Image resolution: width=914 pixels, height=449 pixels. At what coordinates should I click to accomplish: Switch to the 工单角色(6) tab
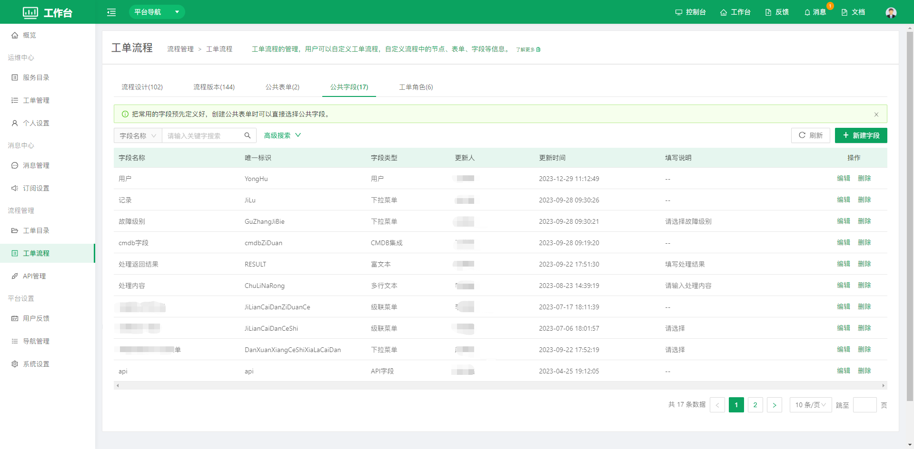416,87
